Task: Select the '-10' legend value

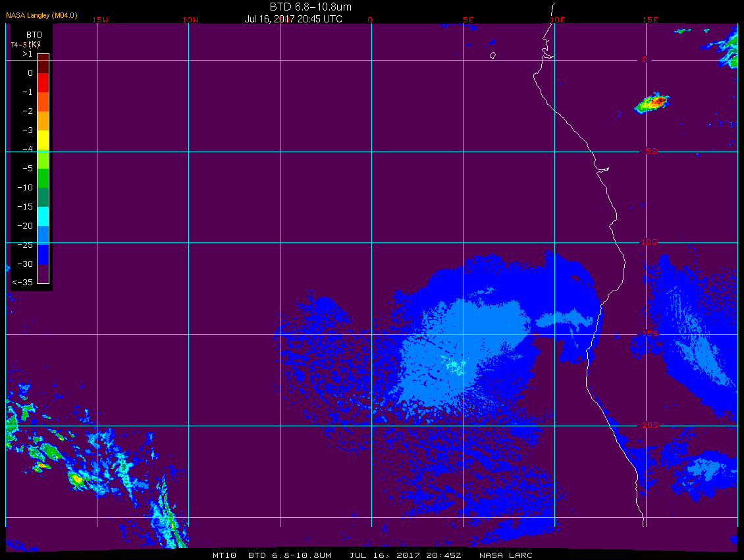Action: [x=25, y=187]
